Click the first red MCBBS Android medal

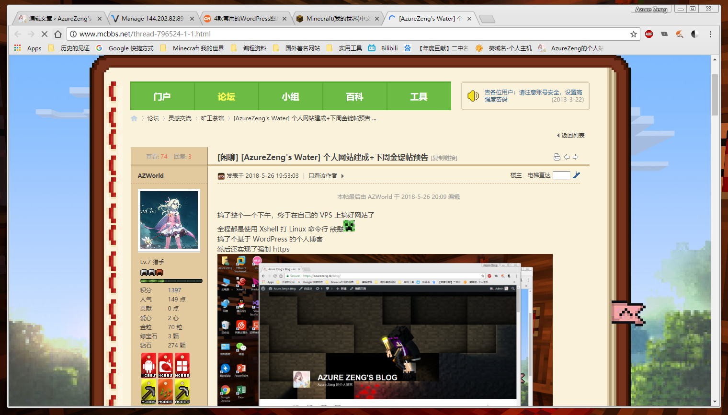[x=148, y=365]
